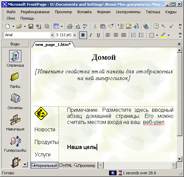Switch to the Hyperlinks view icon
The height and width of the screenshot is (177, 184).
coord(15,141)
